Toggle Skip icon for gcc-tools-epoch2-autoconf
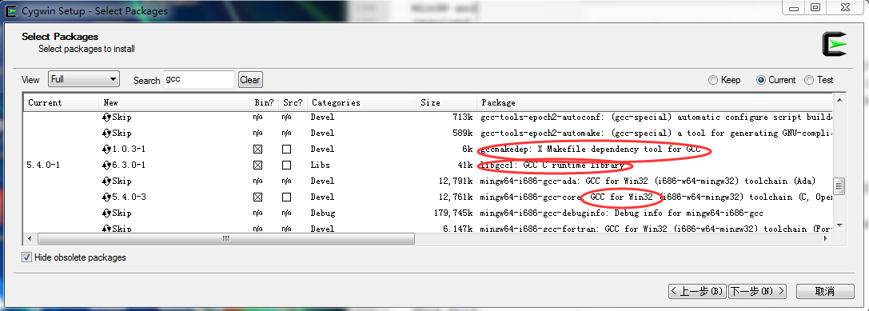 point(107,118)
